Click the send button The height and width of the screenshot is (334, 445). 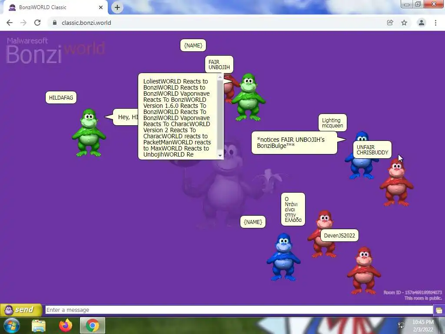point(21,310)
